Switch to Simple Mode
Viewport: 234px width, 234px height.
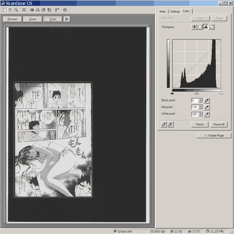[x=214, y=136]
